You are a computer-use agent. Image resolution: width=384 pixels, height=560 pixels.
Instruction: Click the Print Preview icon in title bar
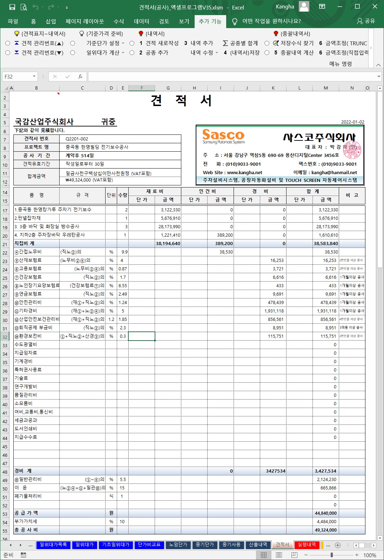[24, 7]
